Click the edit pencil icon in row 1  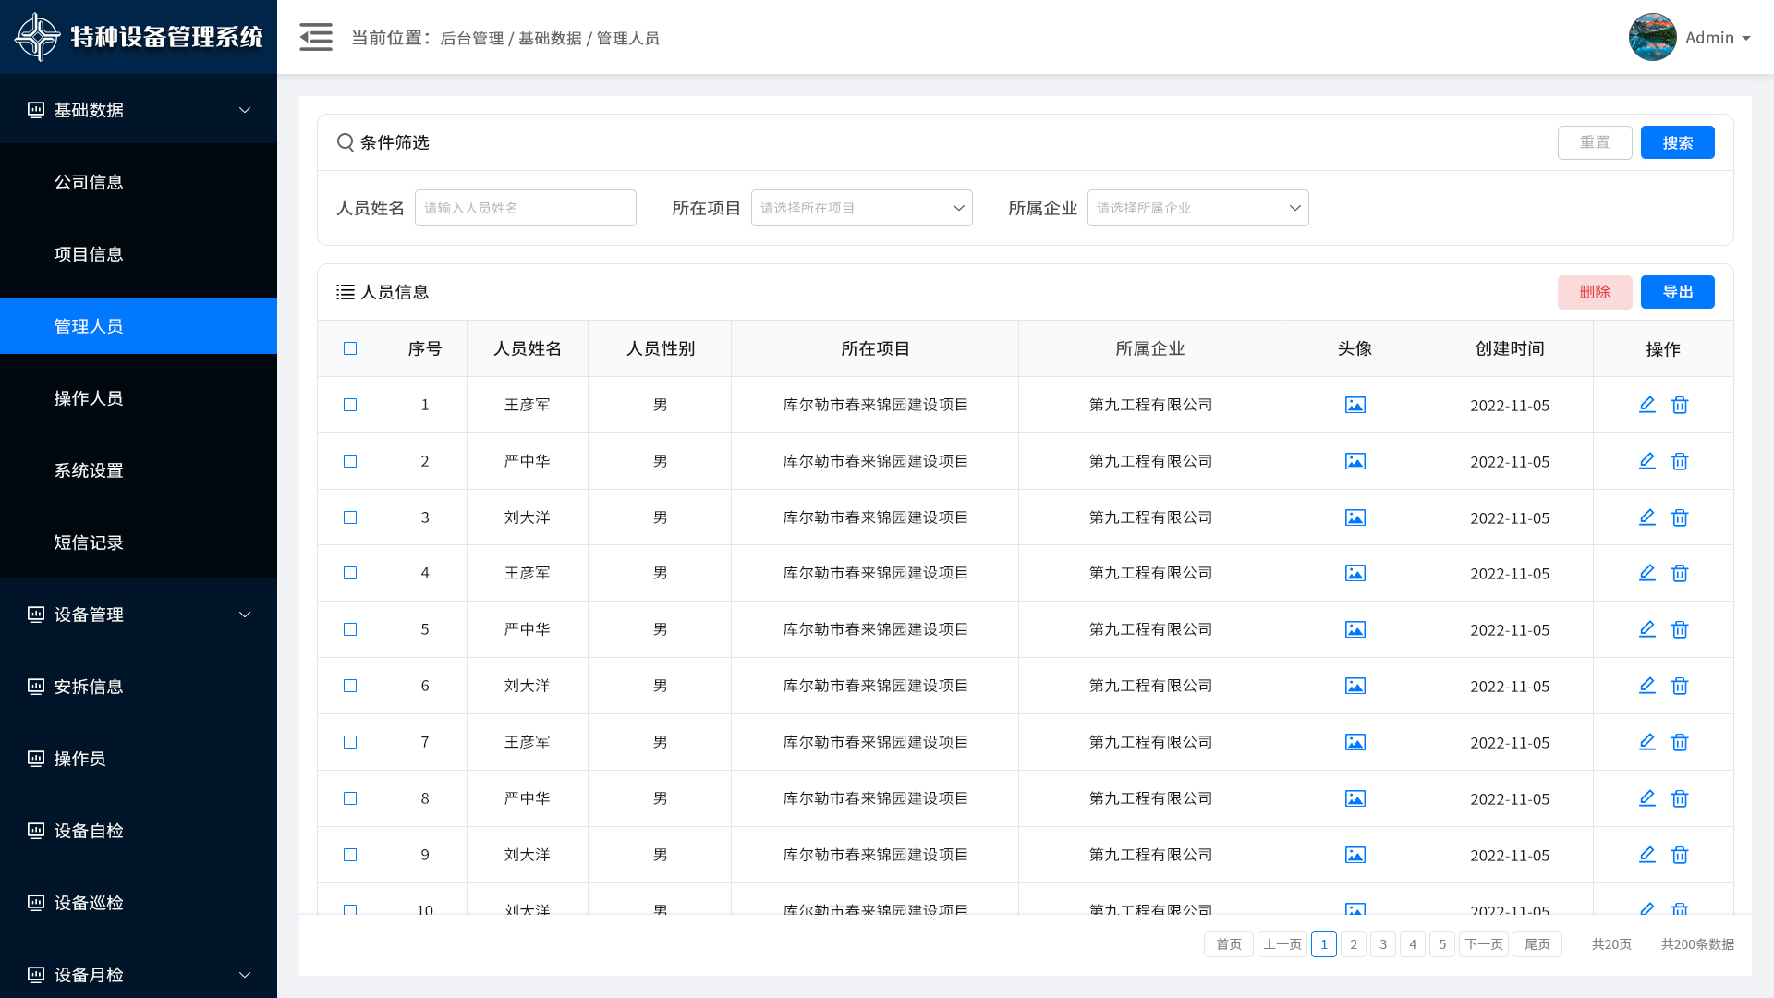point(1646,405)
